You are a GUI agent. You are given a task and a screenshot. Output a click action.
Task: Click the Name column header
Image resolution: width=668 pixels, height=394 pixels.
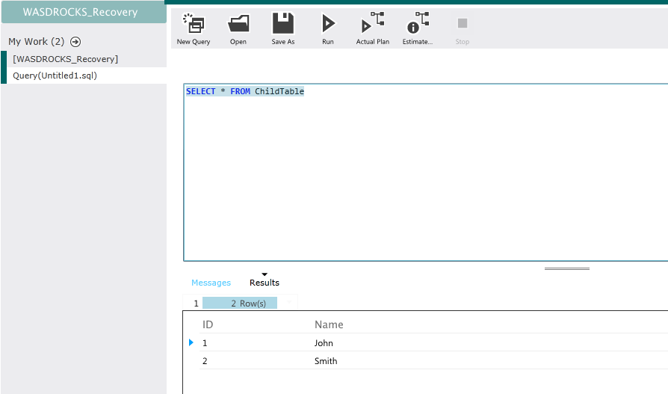click(x=329, y=324)
